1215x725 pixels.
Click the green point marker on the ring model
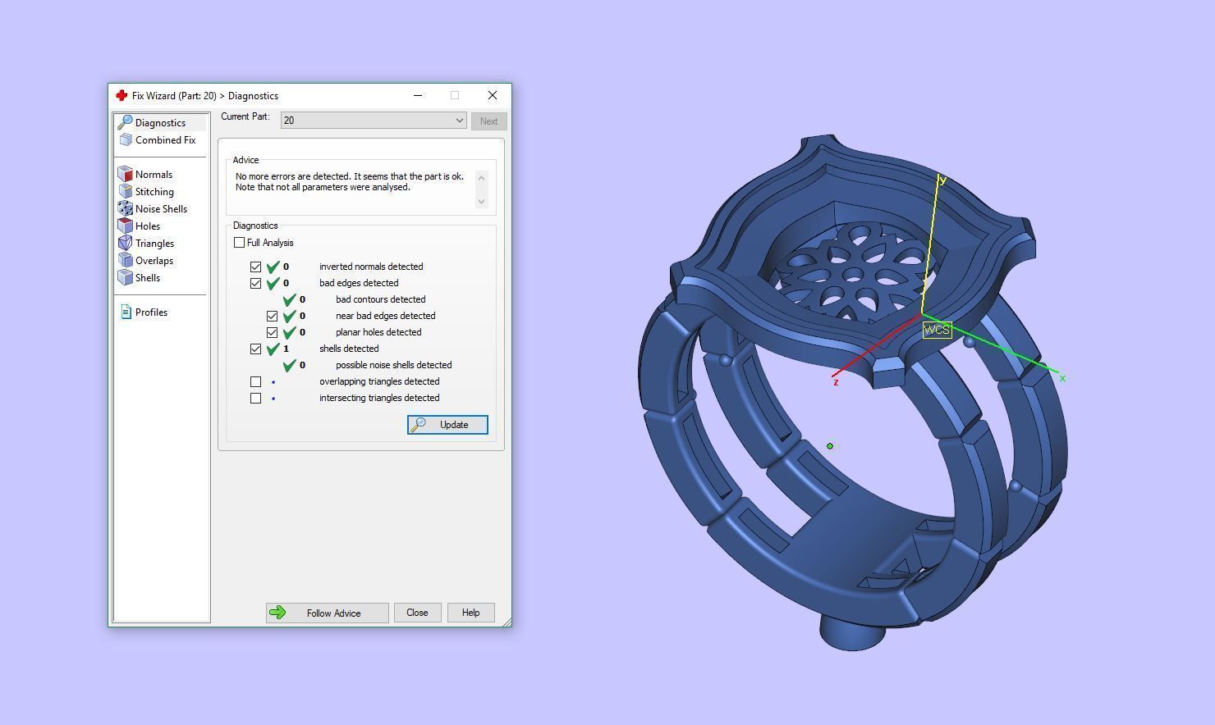[830, 446]
